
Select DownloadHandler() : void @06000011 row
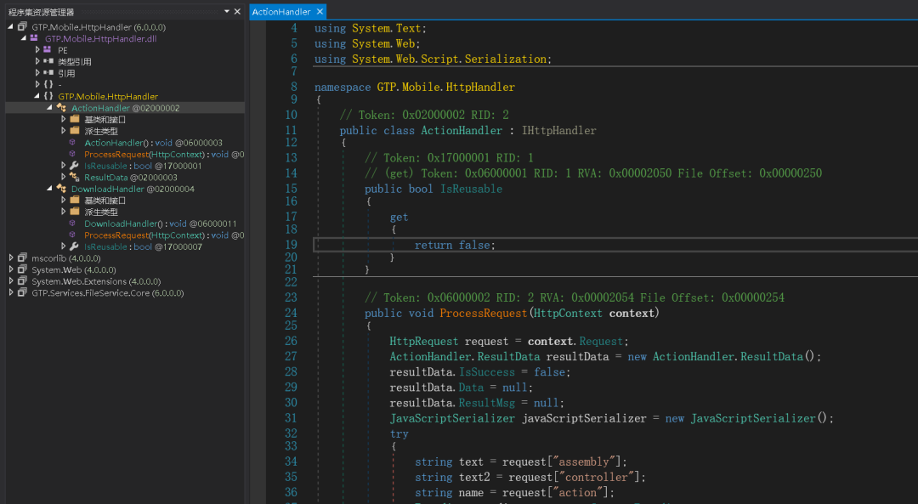pyautogui.click(x=161, y=223)
